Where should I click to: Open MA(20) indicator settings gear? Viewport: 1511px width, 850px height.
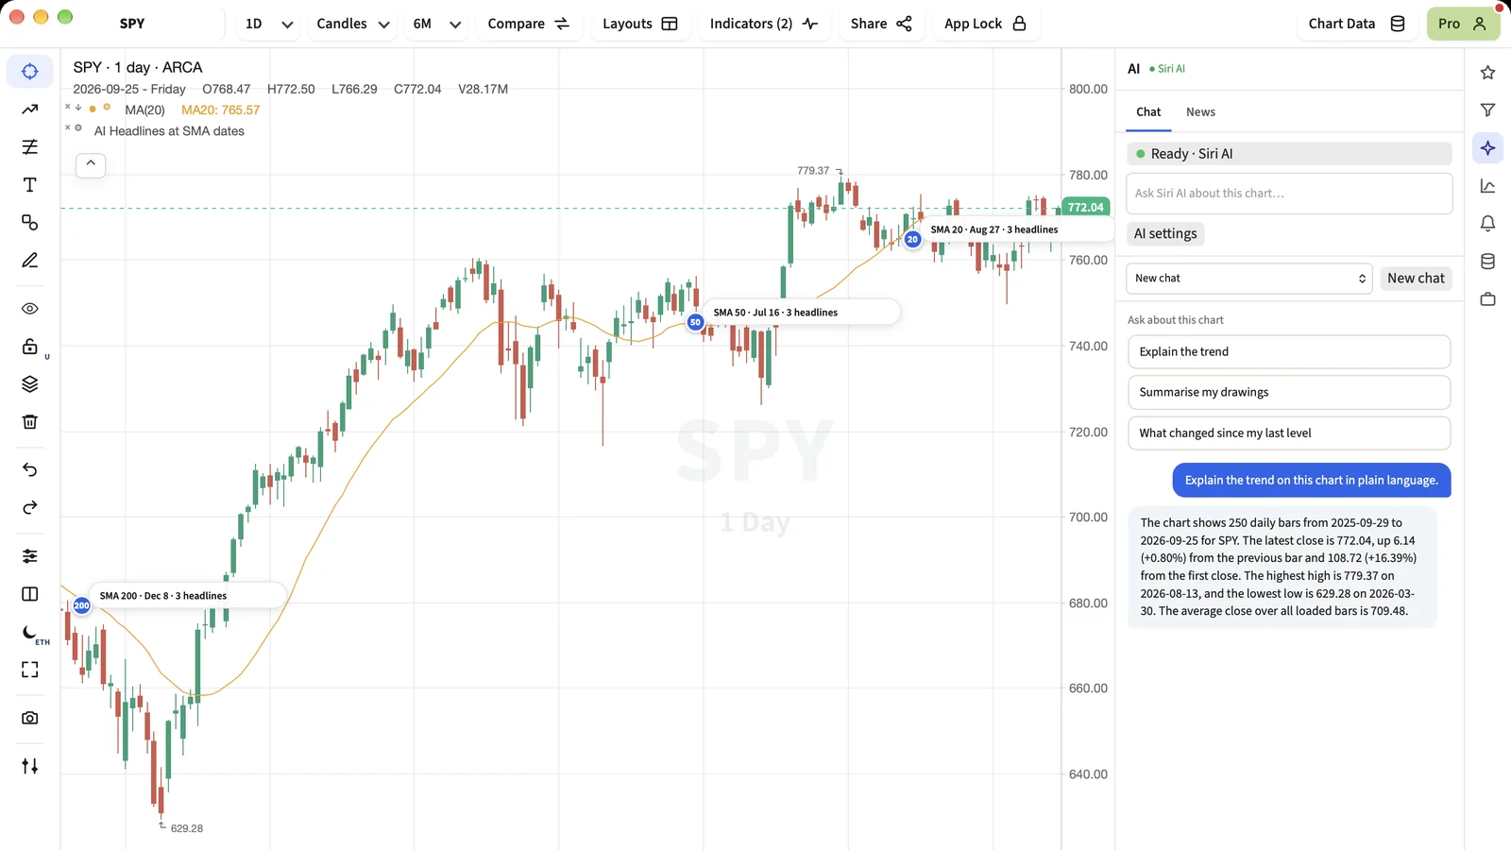pyautogui.click(x=107, y=108)
